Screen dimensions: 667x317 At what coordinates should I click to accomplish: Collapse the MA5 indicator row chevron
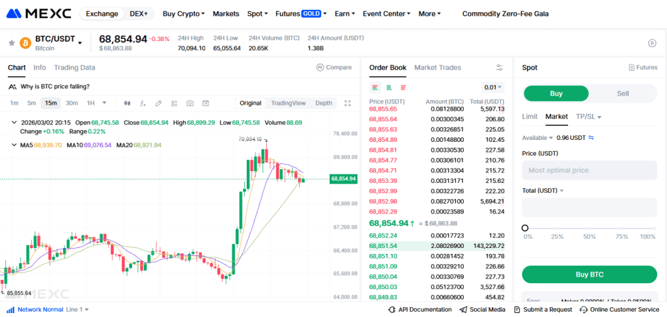tap(13, 145)
